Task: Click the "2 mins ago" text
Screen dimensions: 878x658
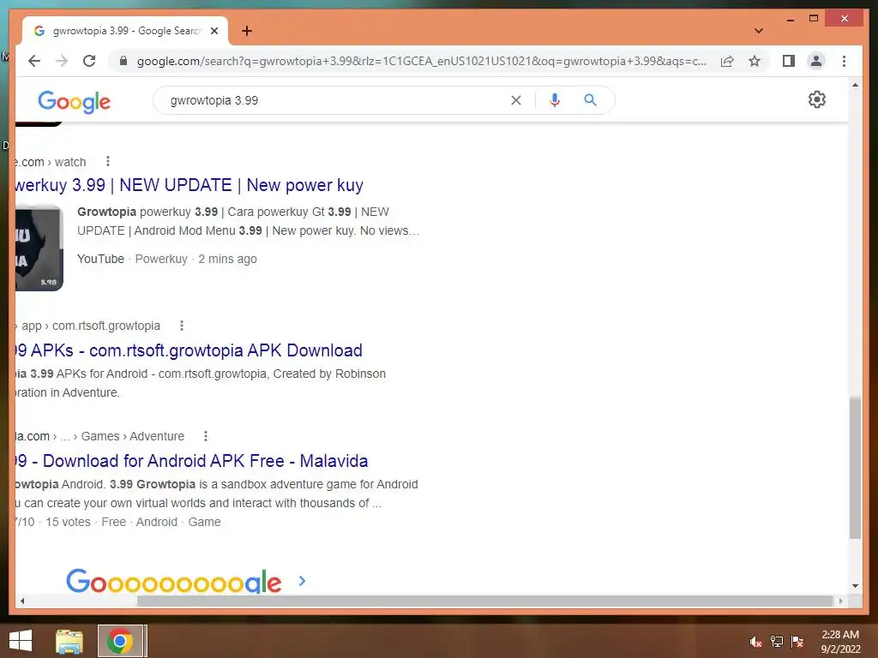Action: point(227,259)
